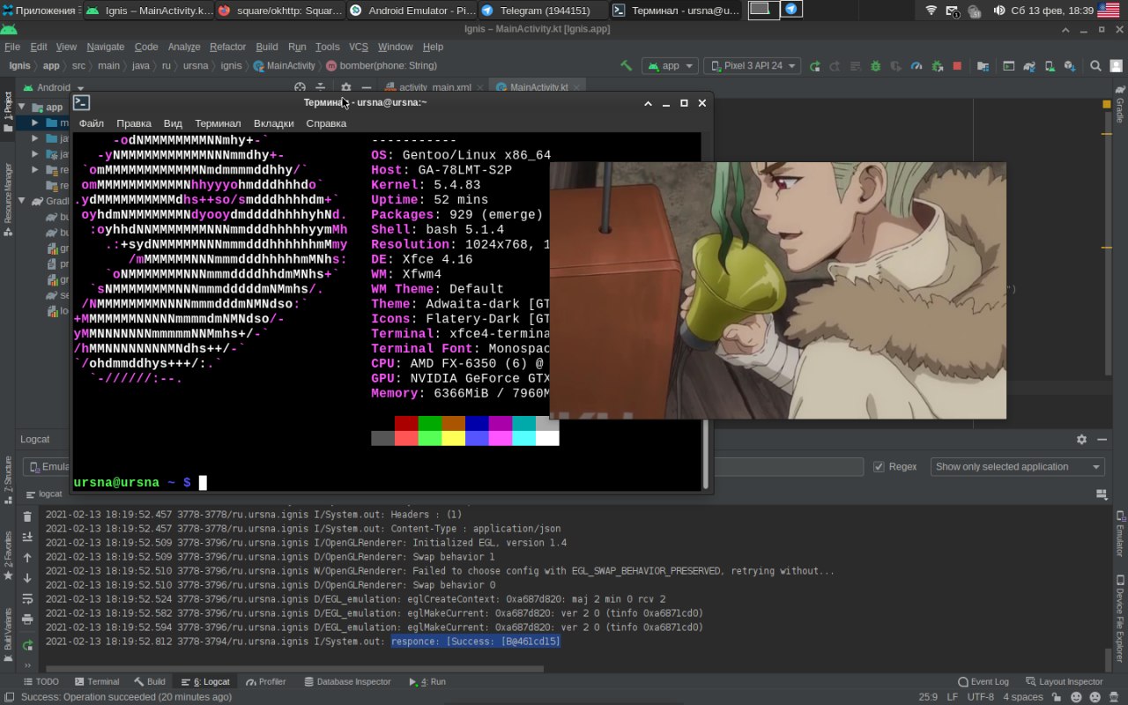Viewport: 1128px width, 705px height.
Task: Open the Build tool window button
Action: tap(149, 682)
